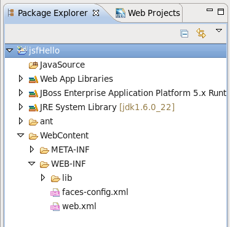Viewport: 230px width, 227px height.
Task: Expand the JBoss Enterprise Application Platform node
Action: [x=21, y=93]
